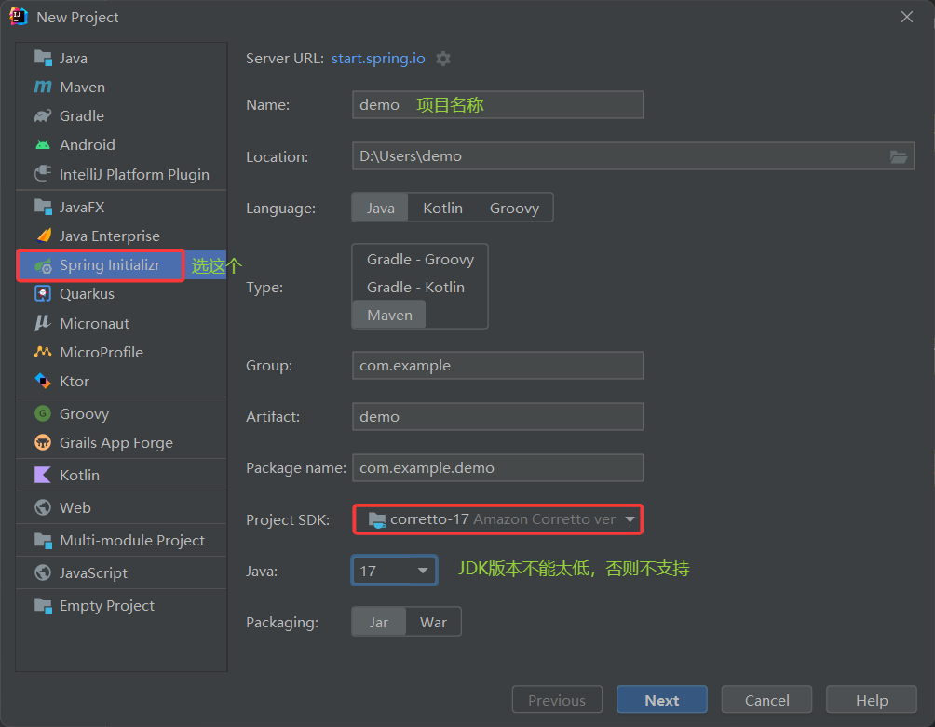The width and height of the screenshot is (935, 727).
Task: Click the Artifact input field
Action: (498, 416)
